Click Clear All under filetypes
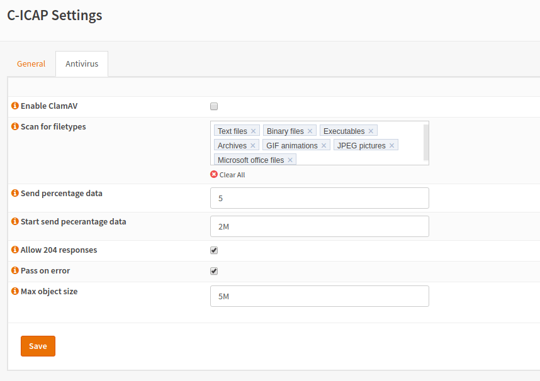This screenshot has width=540, height=381. (x=228, y=175)
